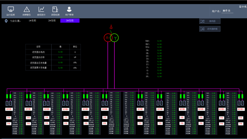Click 开机 under 逆变器9
Image resolution: width=247 pixels, height=139 pixels.
pyautogui.click(x=182, y=123)
